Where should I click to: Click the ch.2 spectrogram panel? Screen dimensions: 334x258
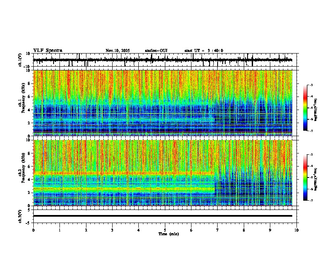point(163,173)
